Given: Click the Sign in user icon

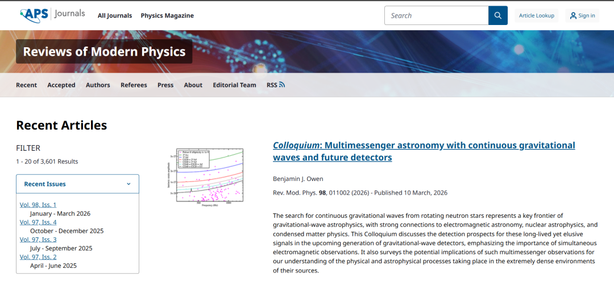Looking at the screenshot, I should [573, 15].
